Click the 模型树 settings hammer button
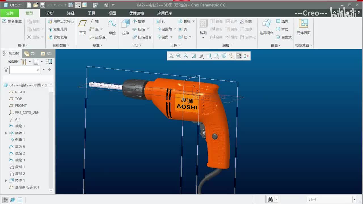The image size is (363, 204). (x=24, y=61)
